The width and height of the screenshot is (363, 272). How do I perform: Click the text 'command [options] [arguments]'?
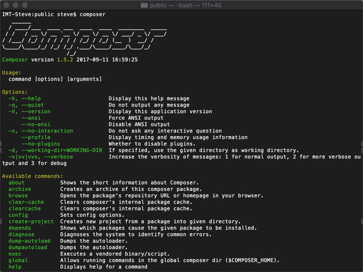pos(55,79)
